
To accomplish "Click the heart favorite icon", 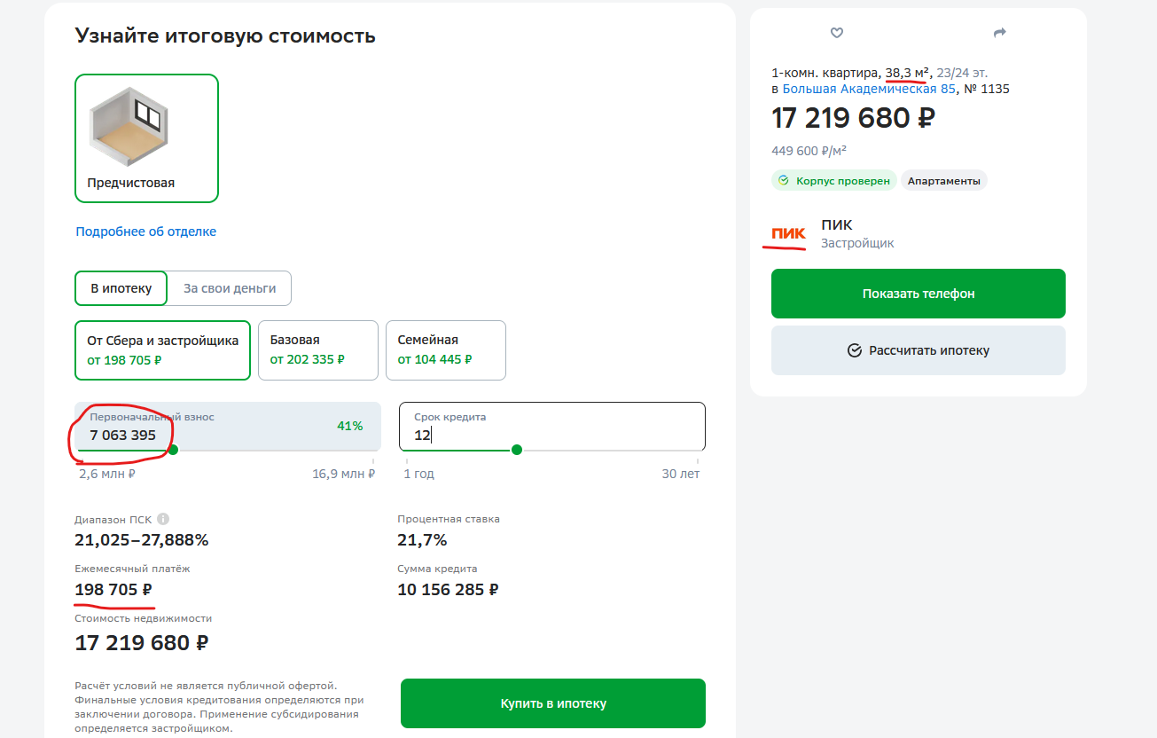I will pos(836,33).
